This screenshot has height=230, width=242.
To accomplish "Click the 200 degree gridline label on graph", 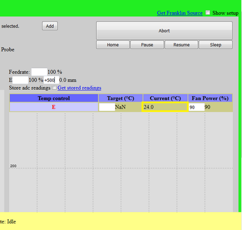I will click(x=13, y=166).
